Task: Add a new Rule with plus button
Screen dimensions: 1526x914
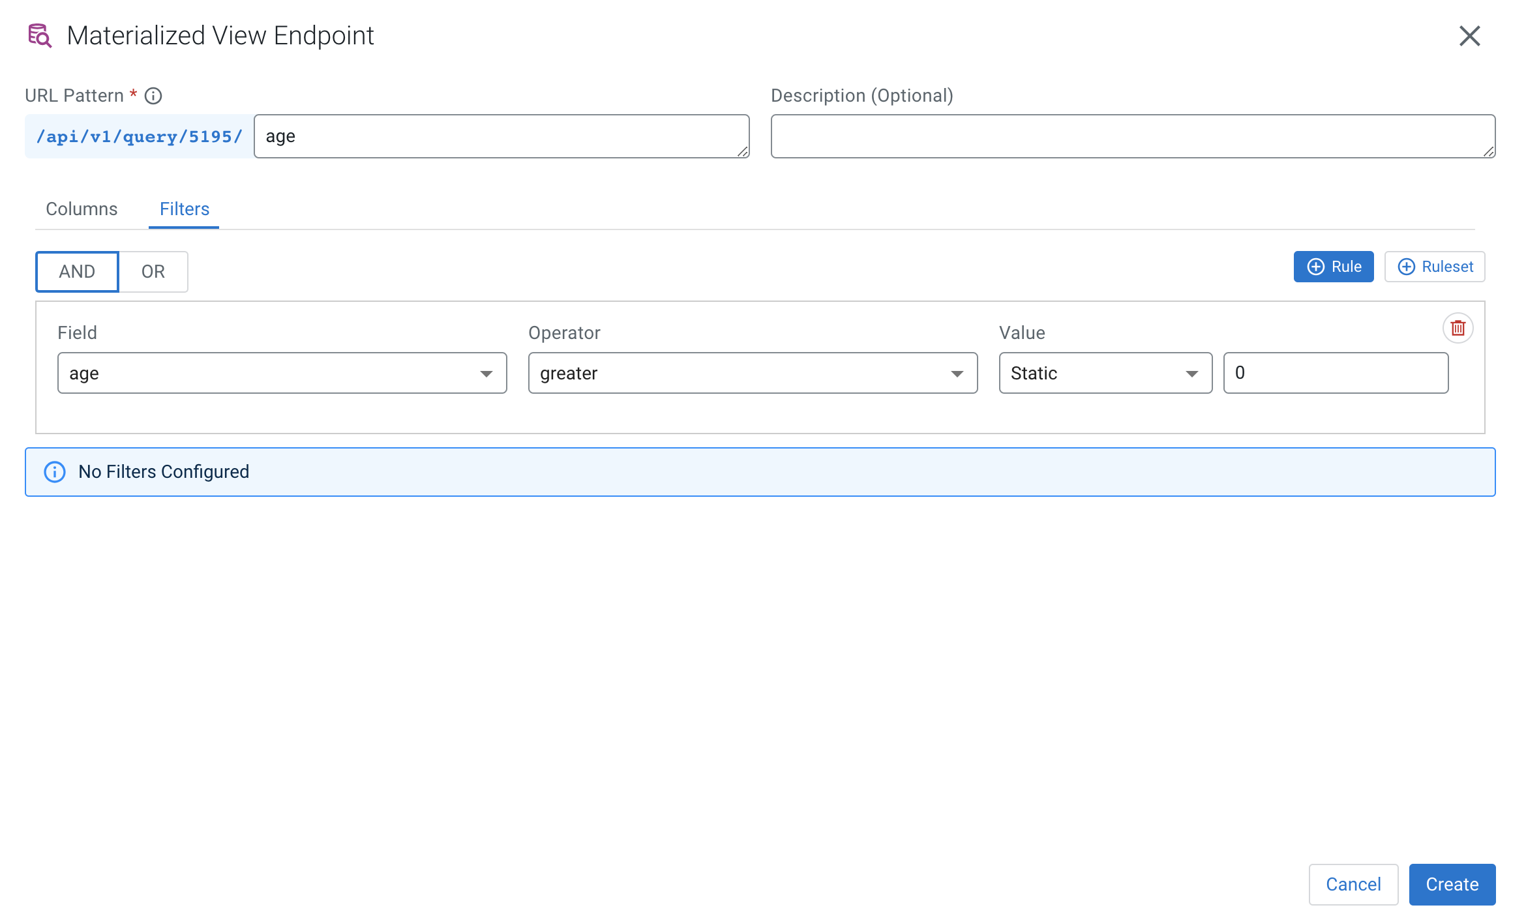Action: pyautogui.click(x=1334, y=267)
